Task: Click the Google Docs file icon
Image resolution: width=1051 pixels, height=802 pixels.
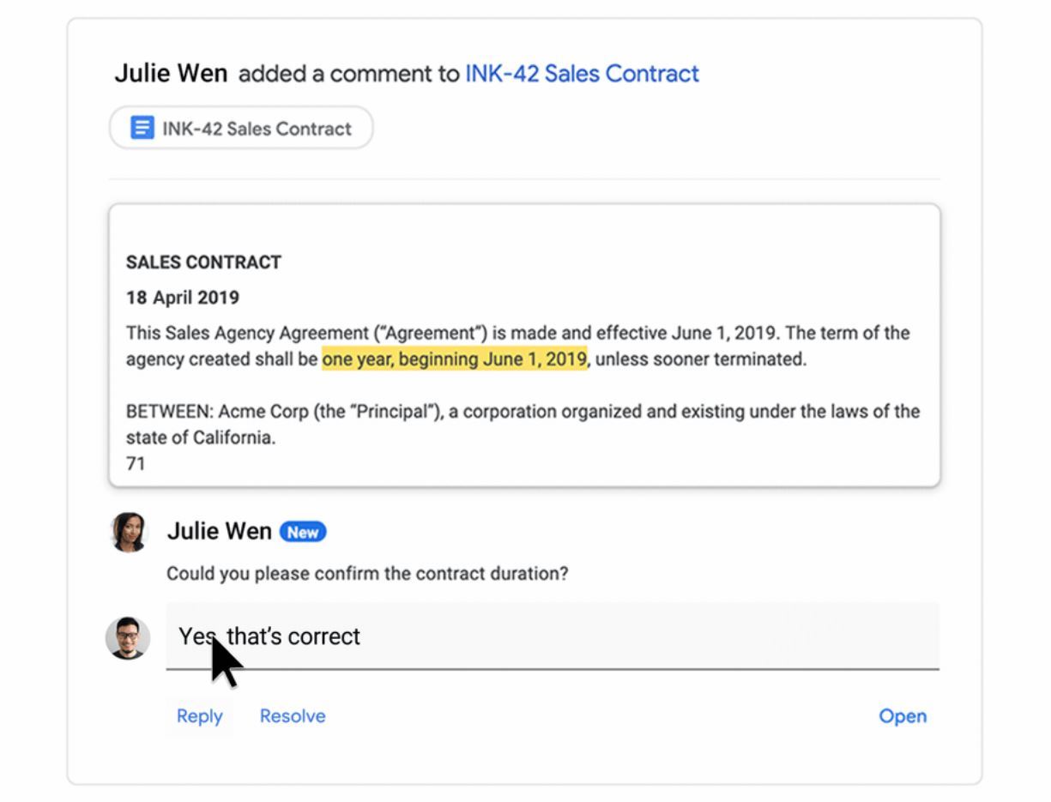Action: 142,128
